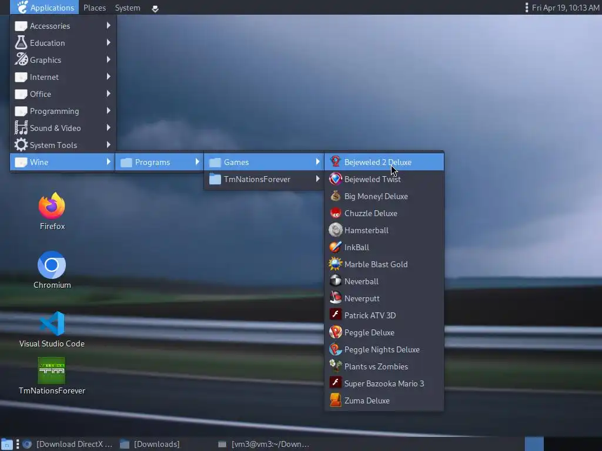Click the Bejeweled 2 Deluxe gem icon
The height and width of the screenshot is (451, 602).
335,161
